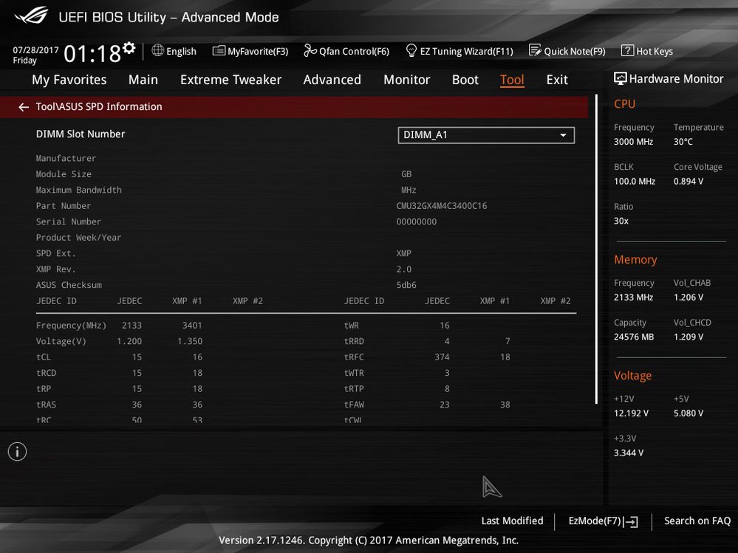
Task: Click the XMP Rev. value 2.0
Action: click(404, 269)
